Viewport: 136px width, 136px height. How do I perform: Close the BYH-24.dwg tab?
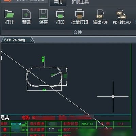coord(32,40)
